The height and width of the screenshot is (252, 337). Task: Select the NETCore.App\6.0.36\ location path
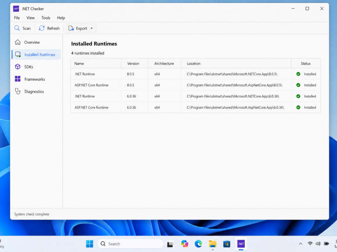click(233, 96)
